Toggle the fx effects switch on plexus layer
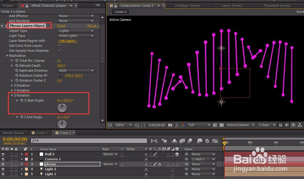The height and width of the screenshot is (179, 304). click(160, 164)
